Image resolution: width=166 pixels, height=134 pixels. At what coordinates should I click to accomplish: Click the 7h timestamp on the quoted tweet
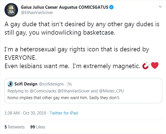click(69, 84)
